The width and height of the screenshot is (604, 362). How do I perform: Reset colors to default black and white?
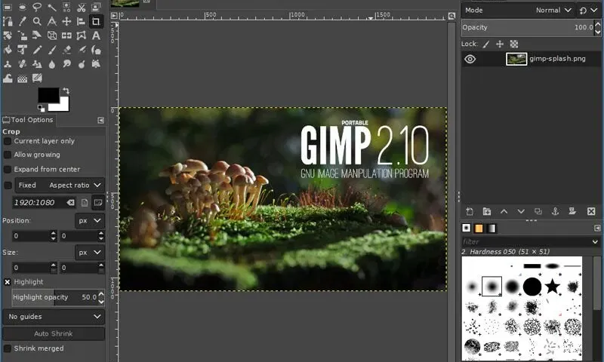42,108
